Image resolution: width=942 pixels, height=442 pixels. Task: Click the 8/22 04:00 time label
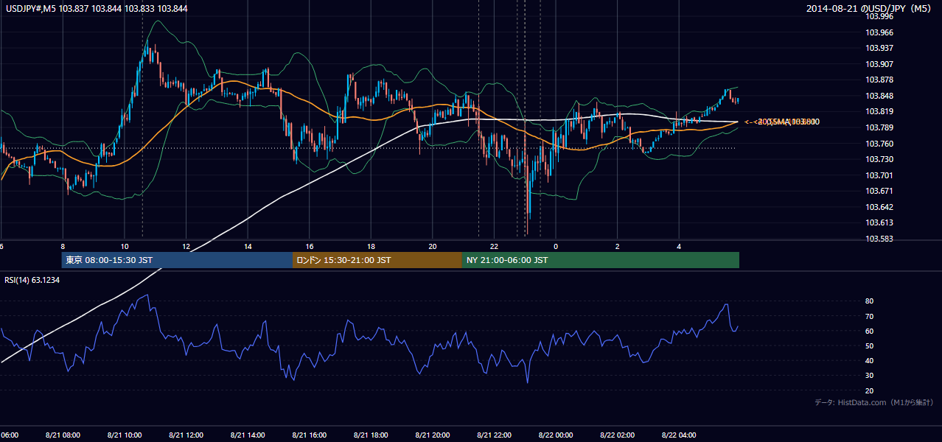679,435
